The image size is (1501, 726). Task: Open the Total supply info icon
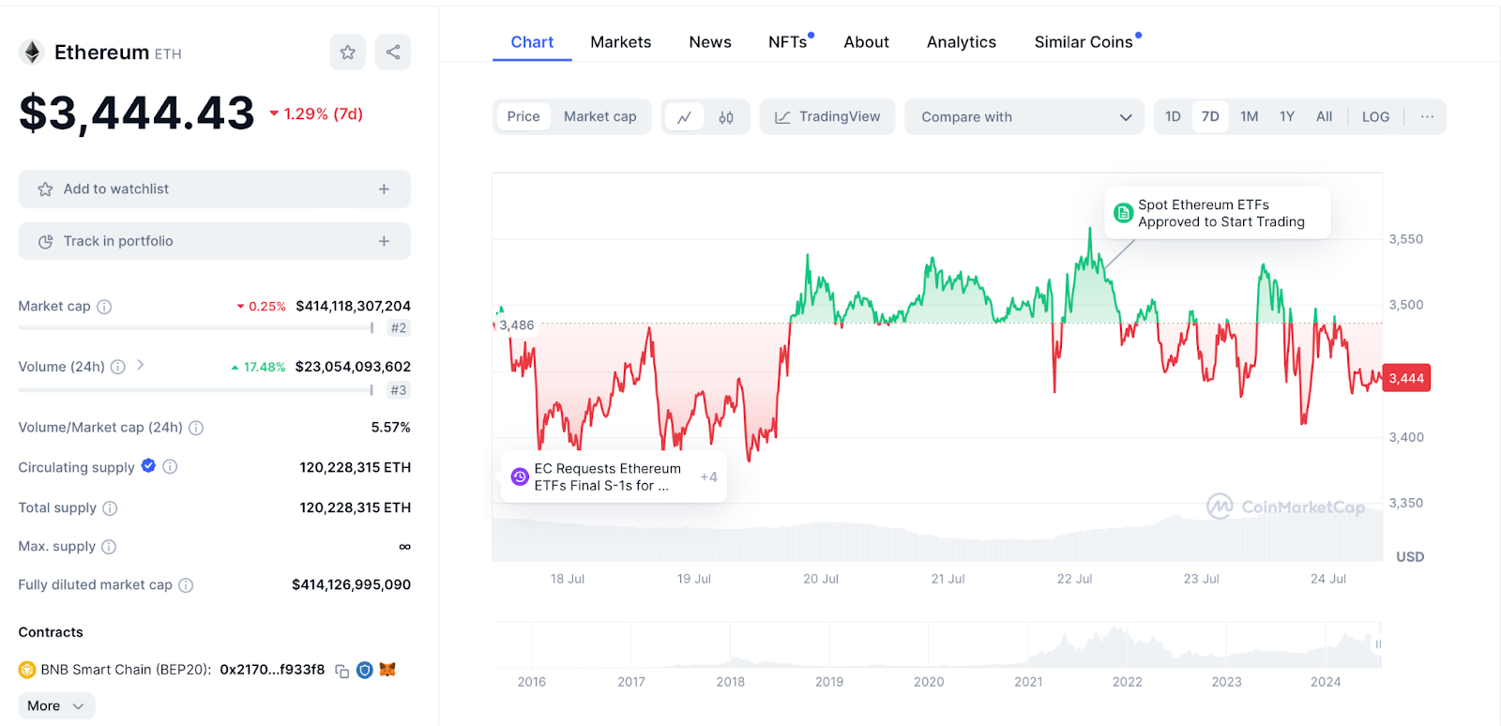[110, 508]
